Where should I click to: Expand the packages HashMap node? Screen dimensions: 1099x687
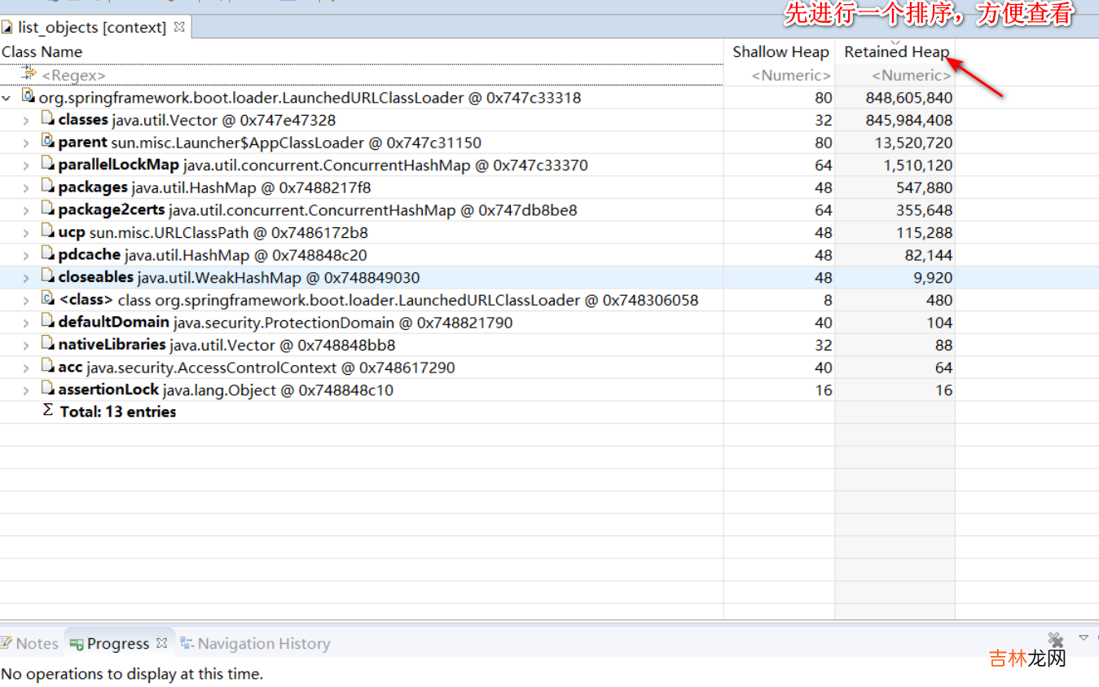(26, 187)
